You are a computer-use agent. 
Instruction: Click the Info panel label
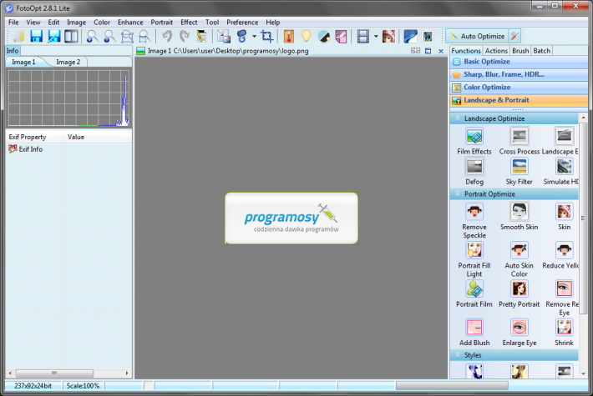(12, 51)
